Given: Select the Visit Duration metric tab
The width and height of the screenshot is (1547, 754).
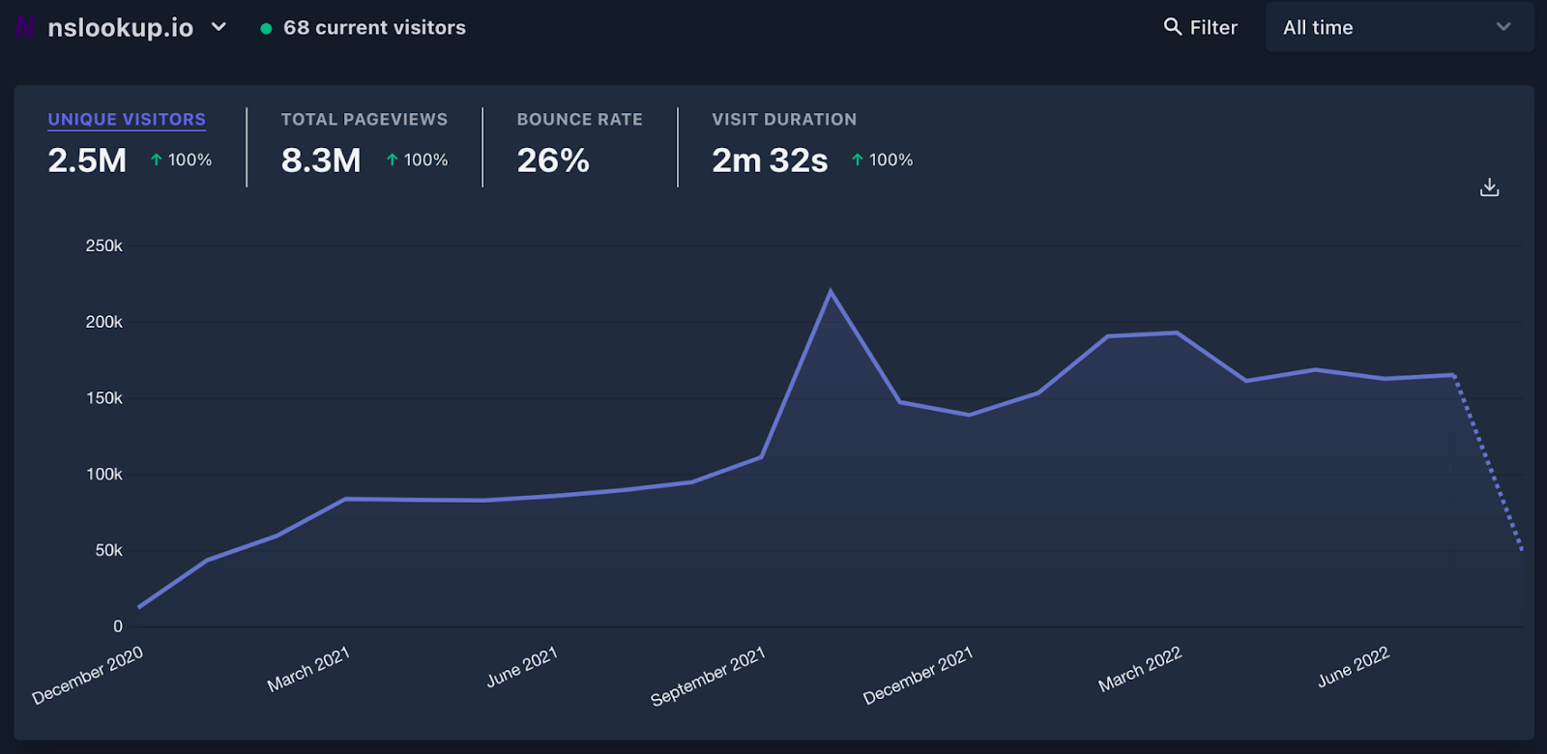Looking at the screenshot, I should [784, 119].
